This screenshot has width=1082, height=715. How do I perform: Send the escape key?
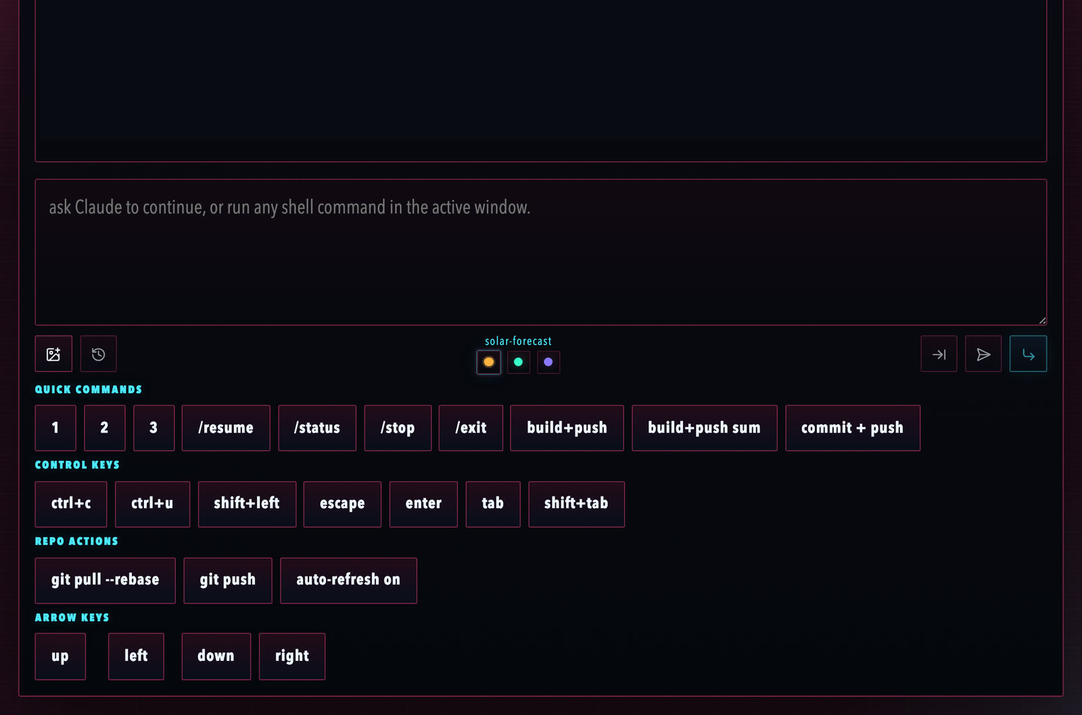click(x=342, y=504)
